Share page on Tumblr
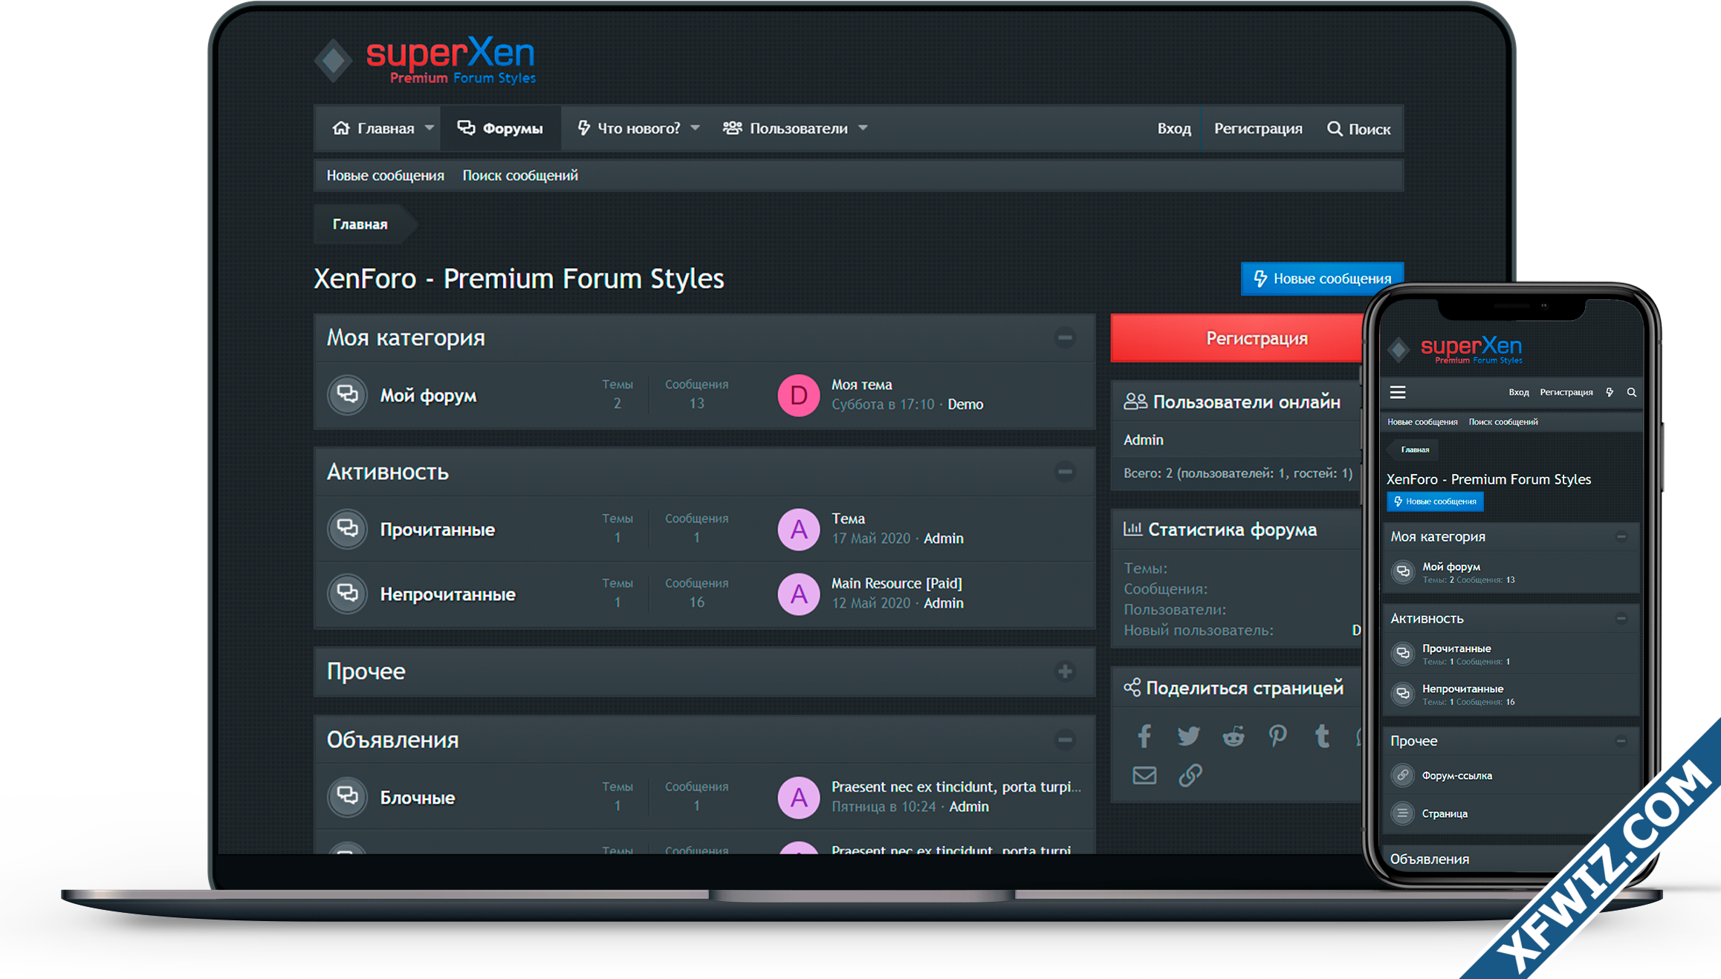Screen dimensions: 1721x979 tap(1322, 736)
